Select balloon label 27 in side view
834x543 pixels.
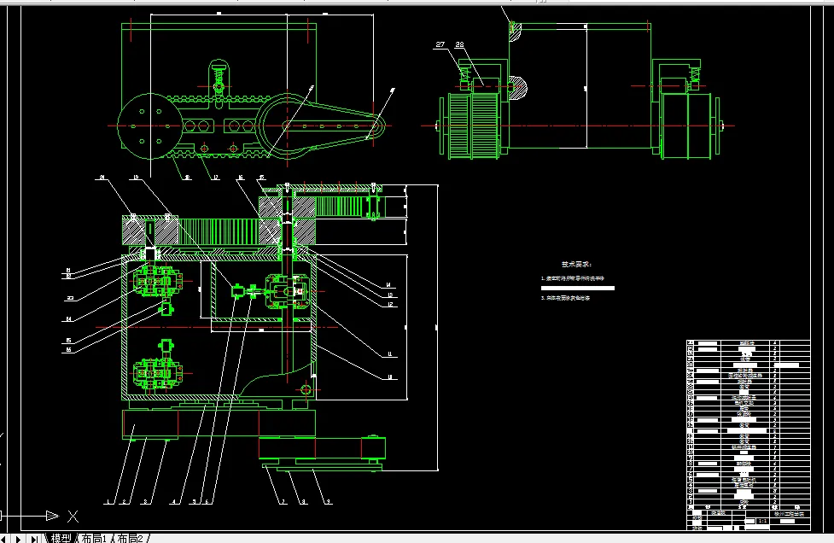pos(440,44)
